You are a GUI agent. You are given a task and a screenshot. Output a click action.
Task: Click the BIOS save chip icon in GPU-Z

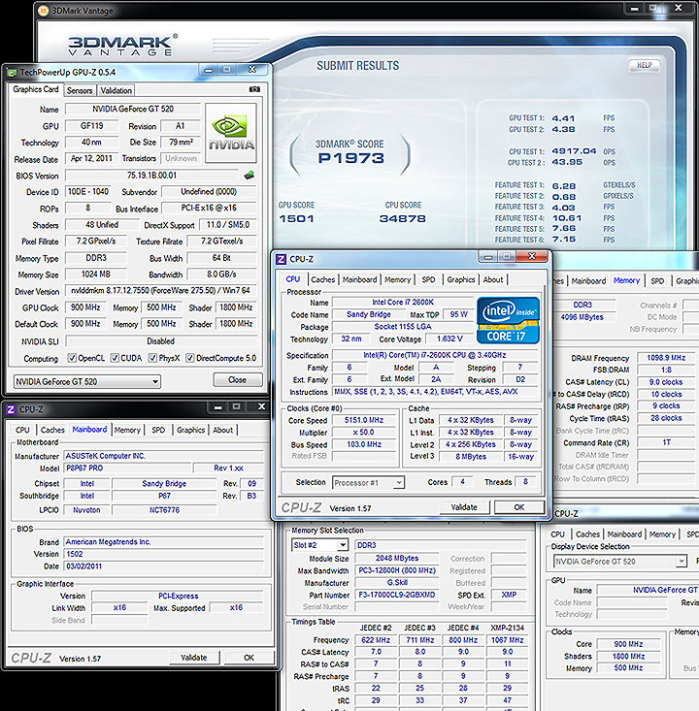click(x=249, y=175)
